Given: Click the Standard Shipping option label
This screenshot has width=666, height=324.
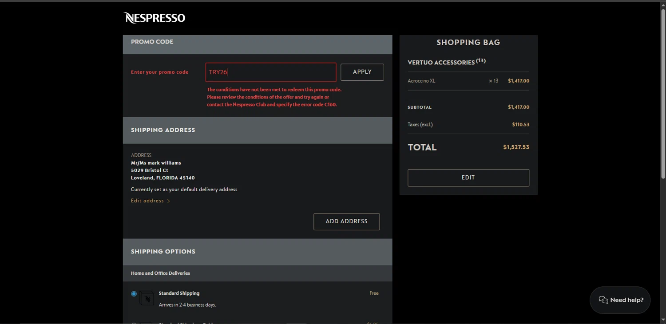Looking at the screenshot, I should 179,293.
